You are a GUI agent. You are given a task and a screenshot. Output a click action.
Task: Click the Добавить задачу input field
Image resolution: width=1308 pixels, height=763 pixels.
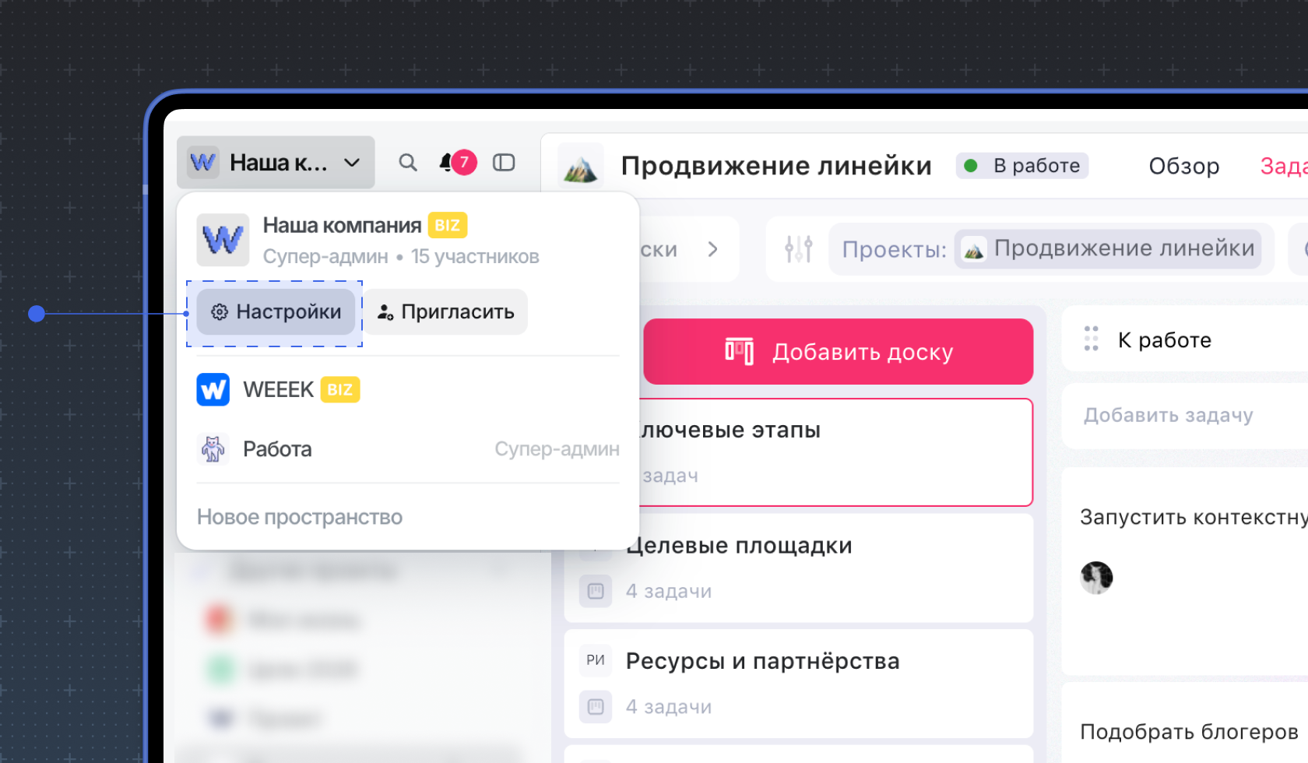1168,415
